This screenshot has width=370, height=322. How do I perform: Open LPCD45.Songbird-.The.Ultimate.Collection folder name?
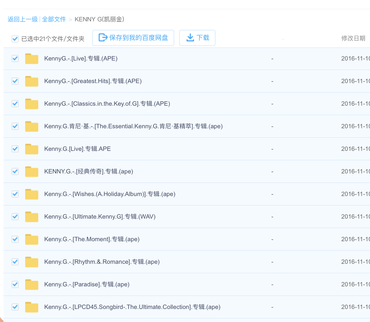(x=132, y=307)
